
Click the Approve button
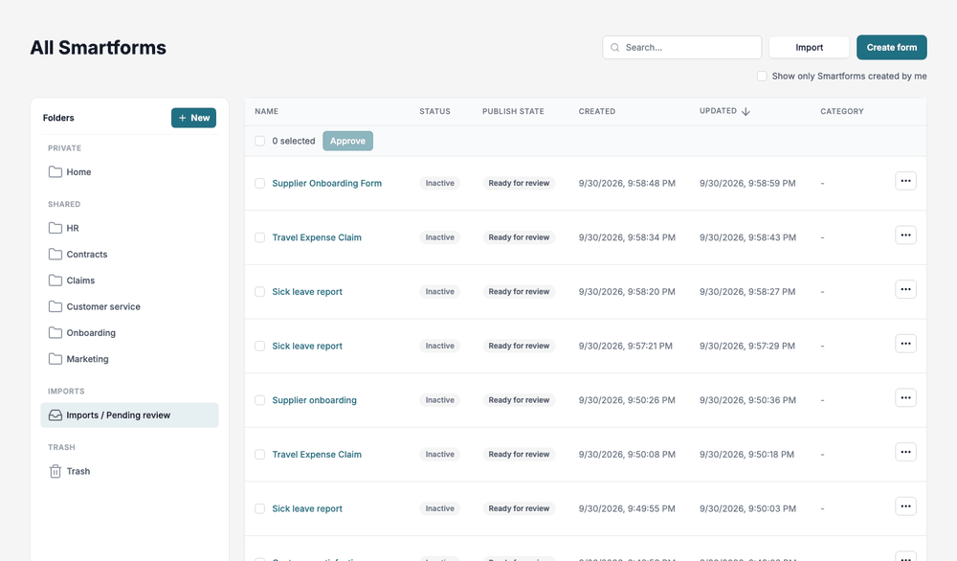348,141
